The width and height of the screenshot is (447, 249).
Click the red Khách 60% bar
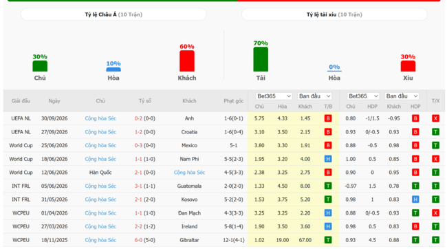coord(187,61)
